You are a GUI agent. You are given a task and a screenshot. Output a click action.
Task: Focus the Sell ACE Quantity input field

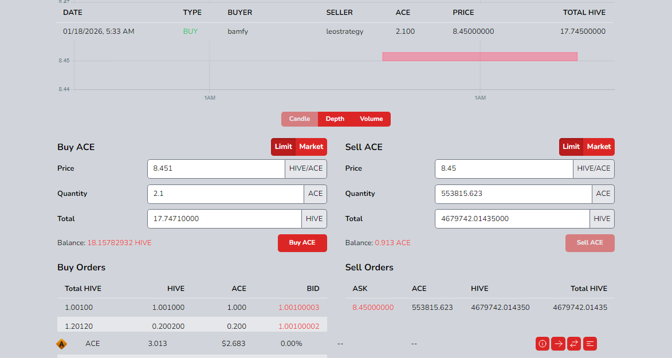[x=513, y=194]
